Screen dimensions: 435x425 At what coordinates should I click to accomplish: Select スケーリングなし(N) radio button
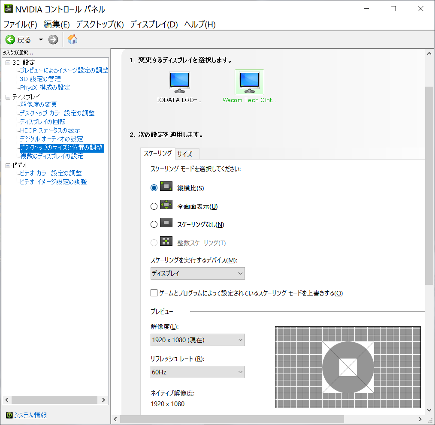click(x=154, y=224)
